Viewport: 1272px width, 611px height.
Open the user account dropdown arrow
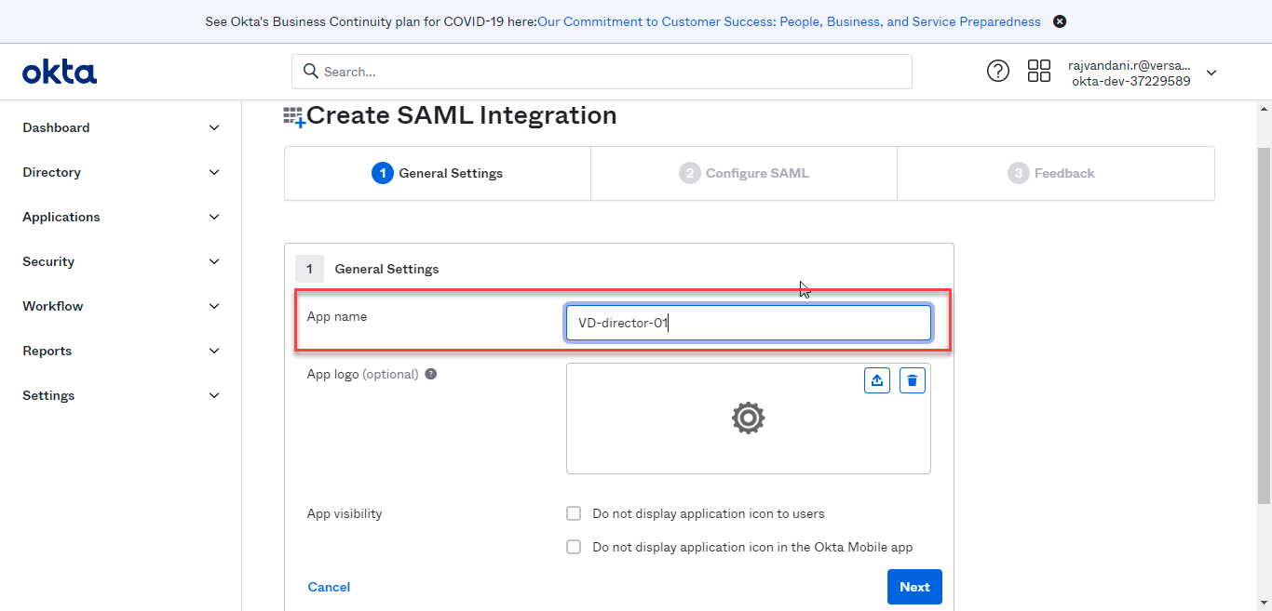(1211, 73)
